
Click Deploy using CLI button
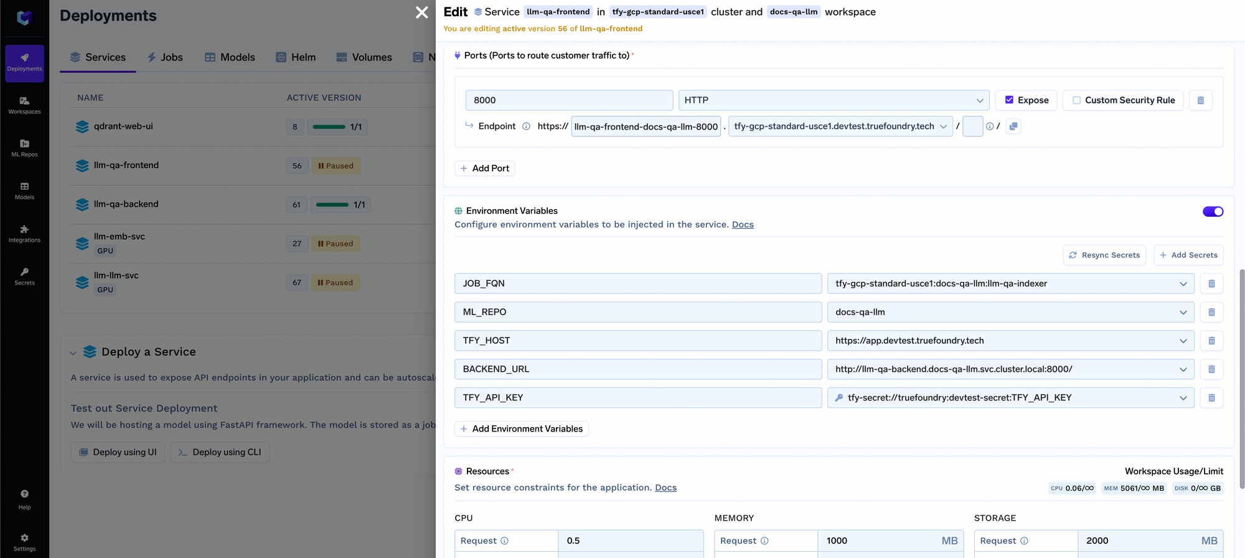220,452
